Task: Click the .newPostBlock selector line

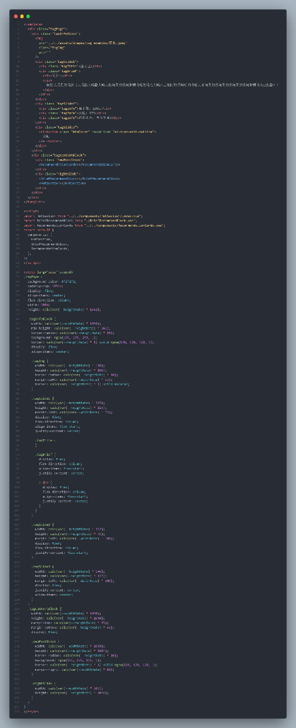Action: coord(45,641)
